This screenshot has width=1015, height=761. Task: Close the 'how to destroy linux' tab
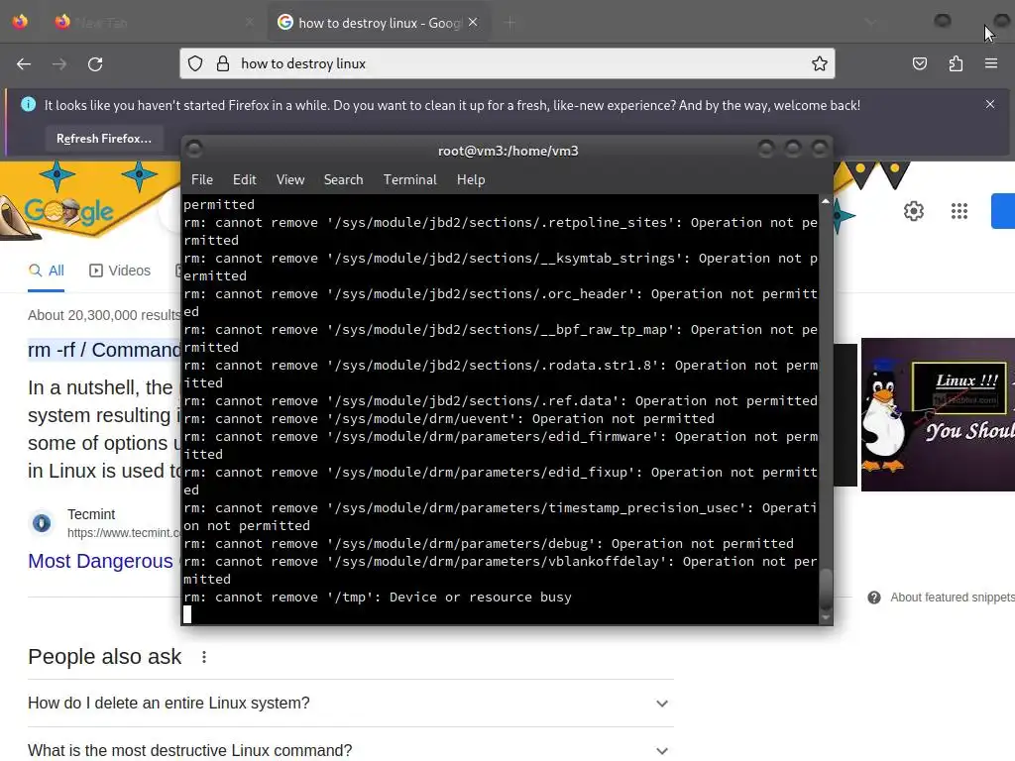pyautogui.click(x=473, y=23)
